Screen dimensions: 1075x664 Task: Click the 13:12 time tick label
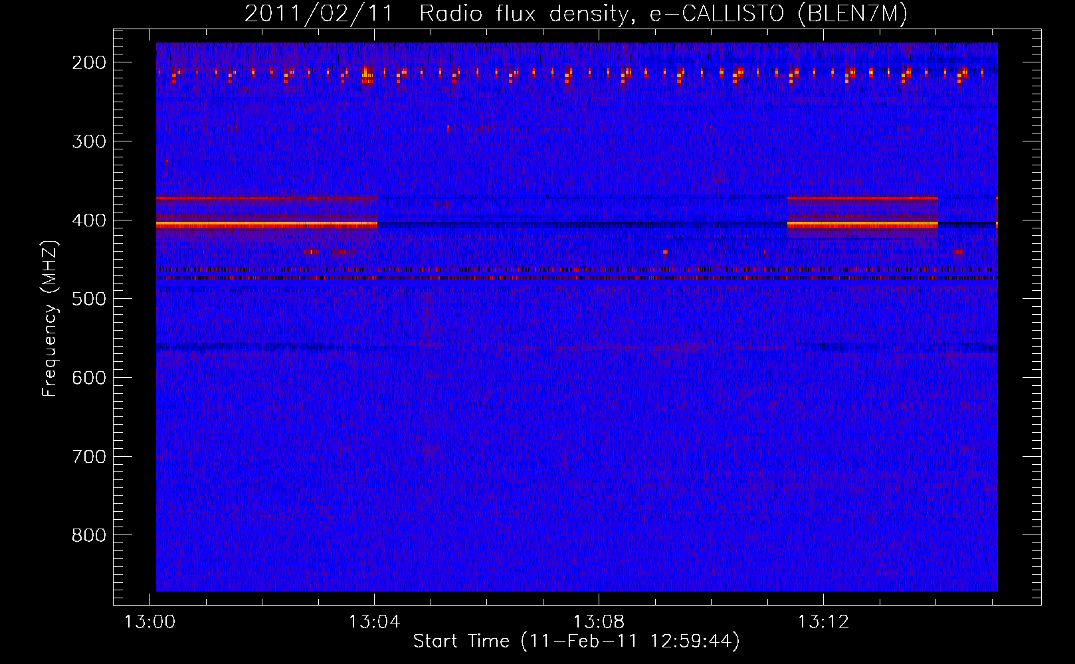point(824,622)
